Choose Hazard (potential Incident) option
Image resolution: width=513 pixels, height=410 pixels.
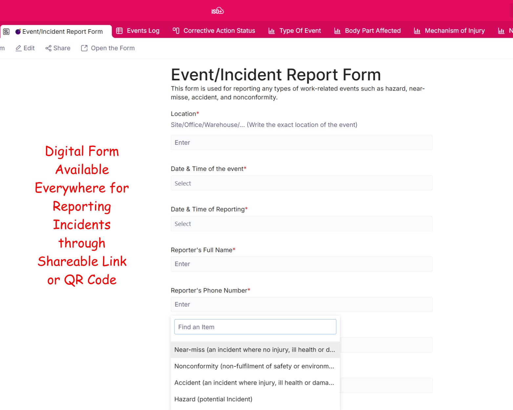click(x=213, y=399)
